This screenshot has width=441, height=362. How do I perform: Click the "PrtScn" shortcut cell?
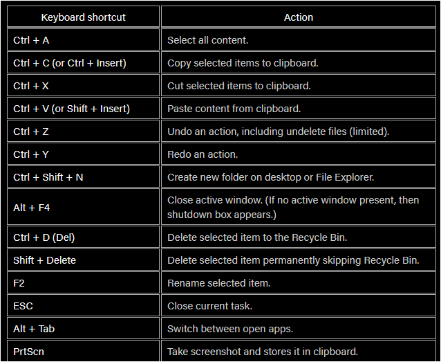click(x=28, y=352)
